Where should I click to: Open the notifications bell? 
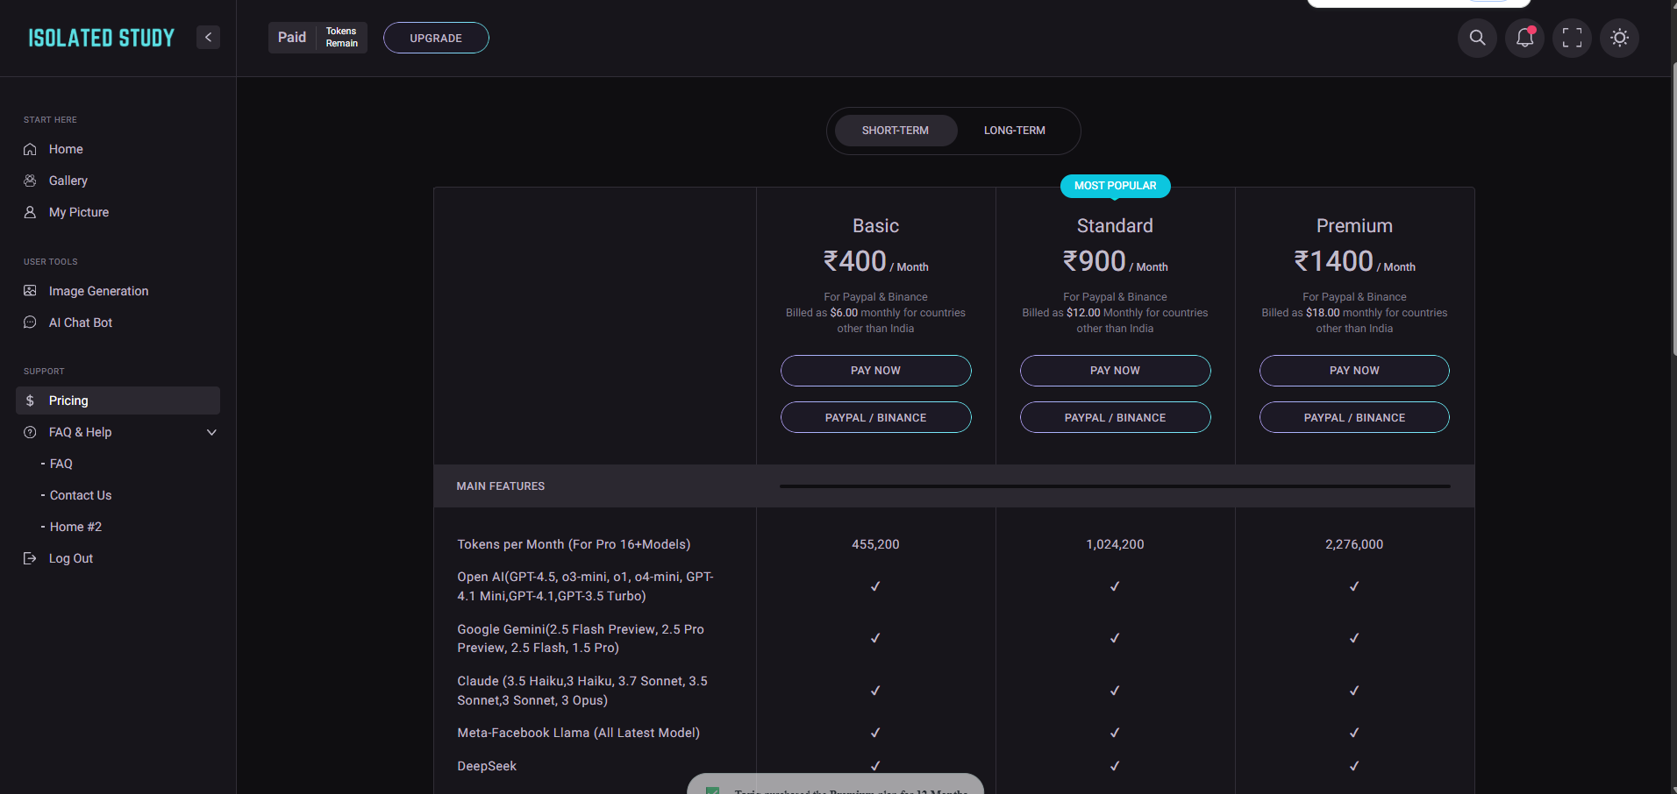[x=1524, y=38]
